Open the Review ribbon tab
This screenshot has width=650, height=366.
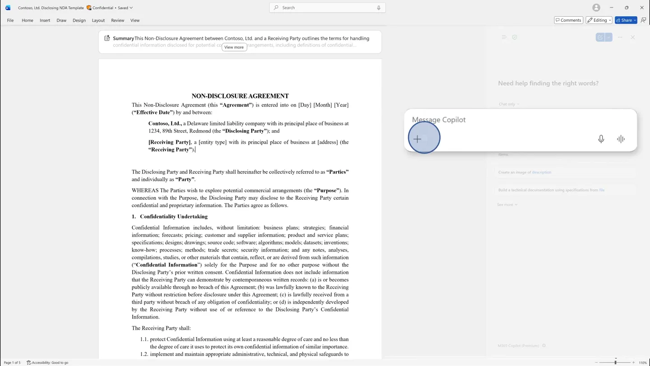117,20
